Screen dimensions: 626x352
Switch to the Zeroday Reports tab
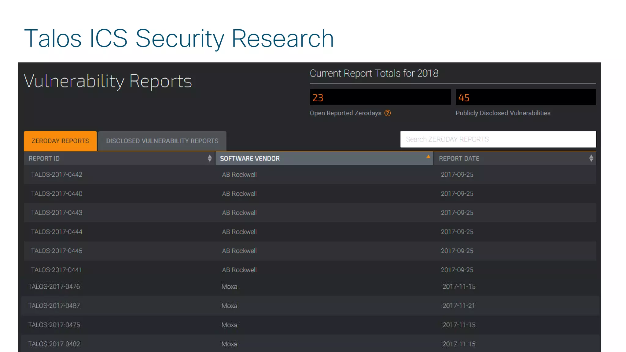click(x=60, y=141)
